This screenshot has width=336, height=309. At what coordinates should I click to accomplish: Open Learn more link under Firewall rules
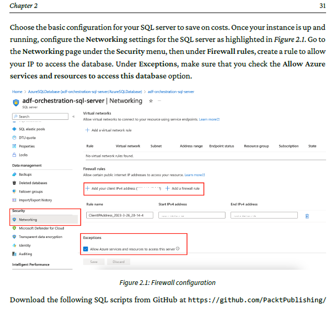click(194, 175)
